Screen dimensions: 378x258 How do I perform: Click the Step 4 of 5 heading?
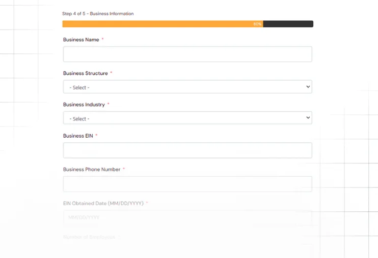pyautogui.click(x=98, y=14)
